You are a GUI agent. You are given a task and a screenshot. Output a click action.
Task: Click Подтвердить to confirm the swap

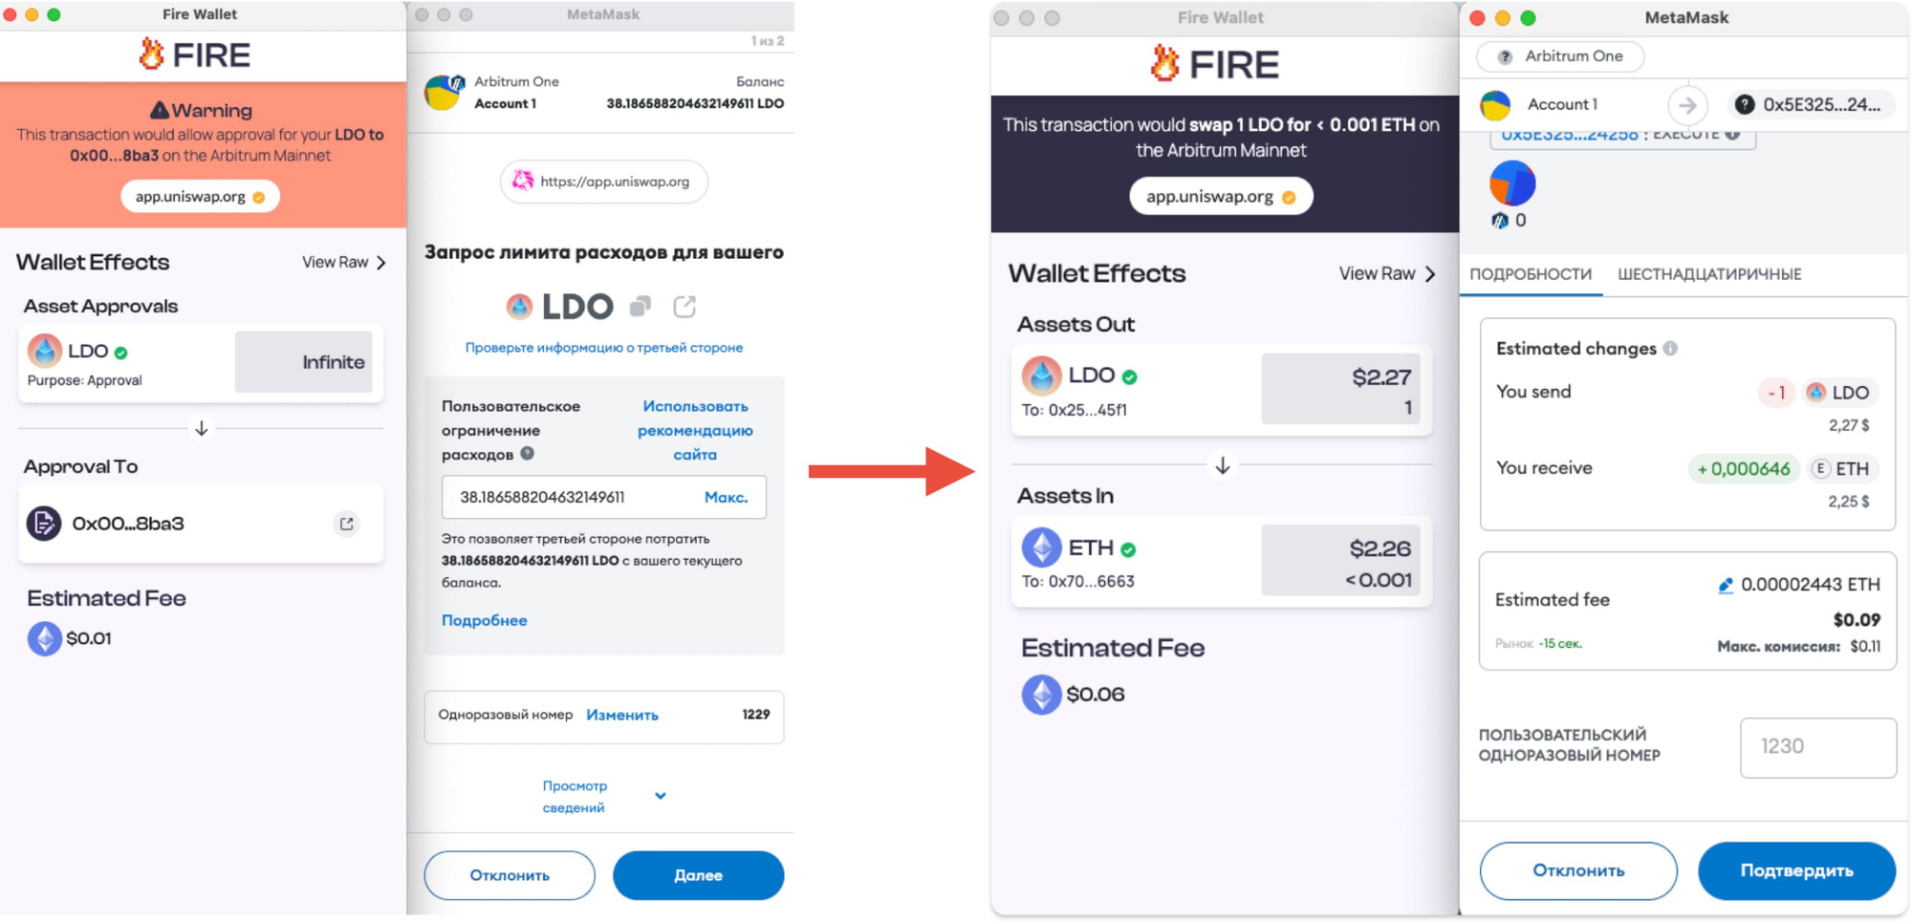pos(1796,870)
